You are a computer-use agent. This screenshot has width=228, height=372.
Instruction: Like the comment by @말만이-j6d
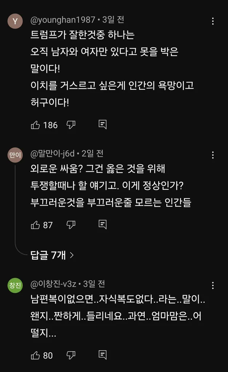click(35, 225)
